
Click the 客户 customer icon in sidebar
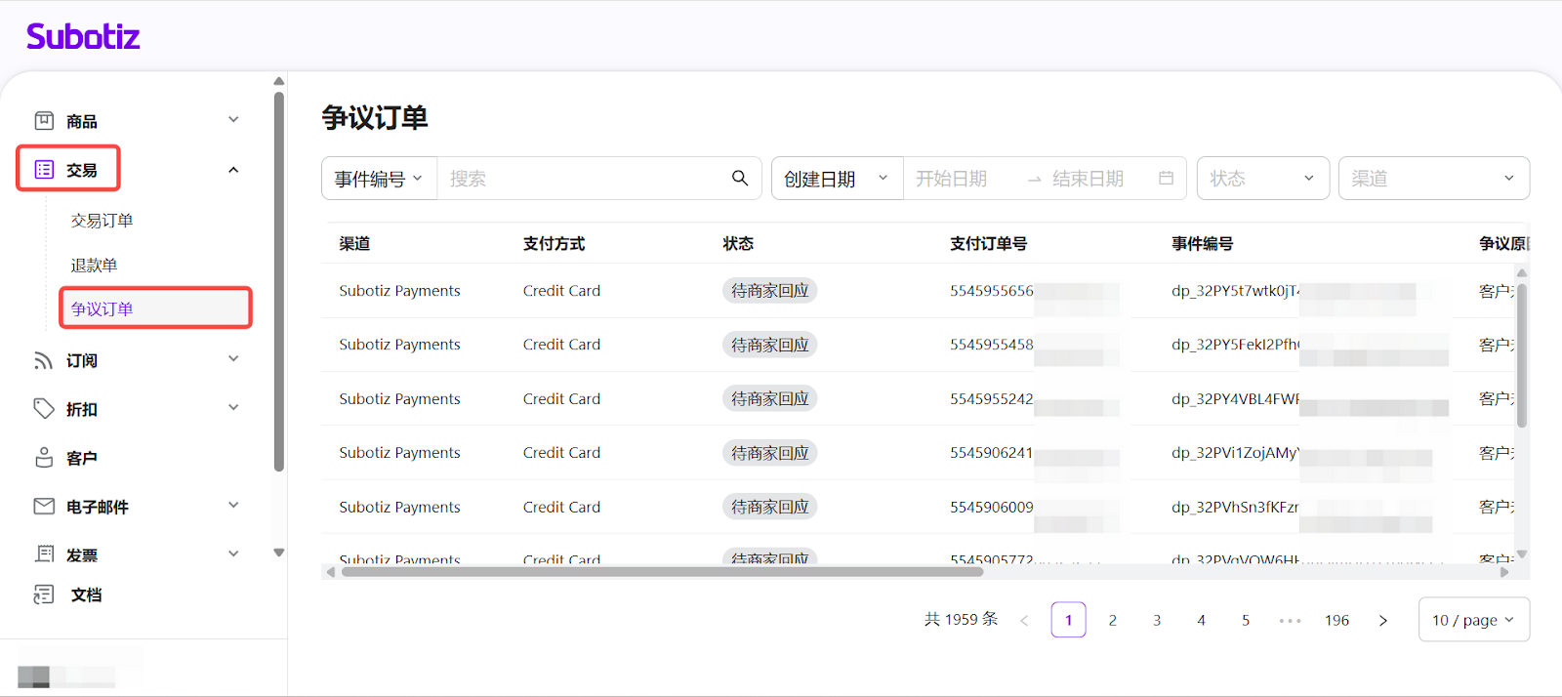coord(44,458)
